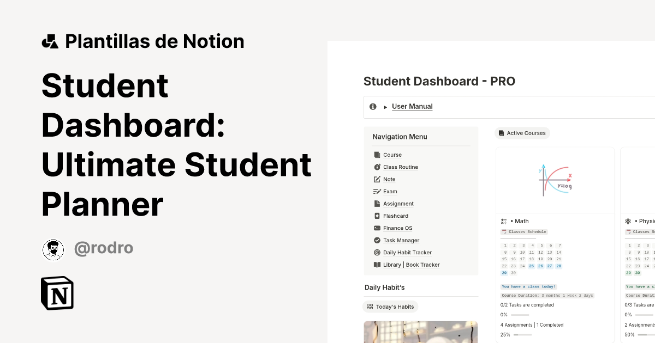Screen dimensions: 655x343
Task: Click the info icon next to User Manual
Action: point(373,107)
